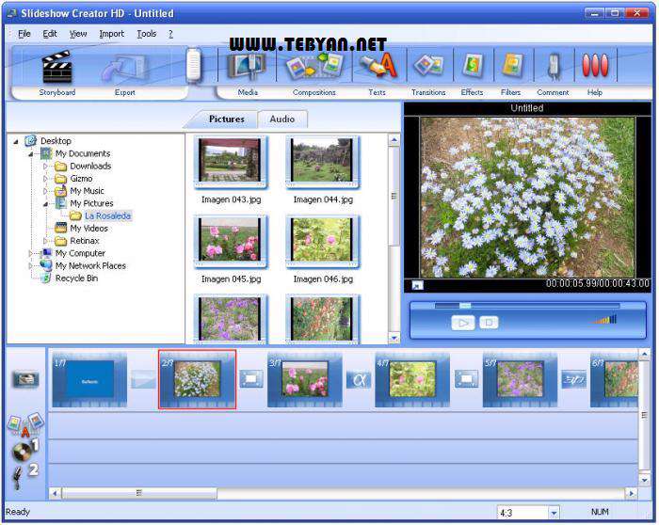Click the video track icon left of storyboard
This screenshot has width=659, height=525.
click(x=25, y=379)
